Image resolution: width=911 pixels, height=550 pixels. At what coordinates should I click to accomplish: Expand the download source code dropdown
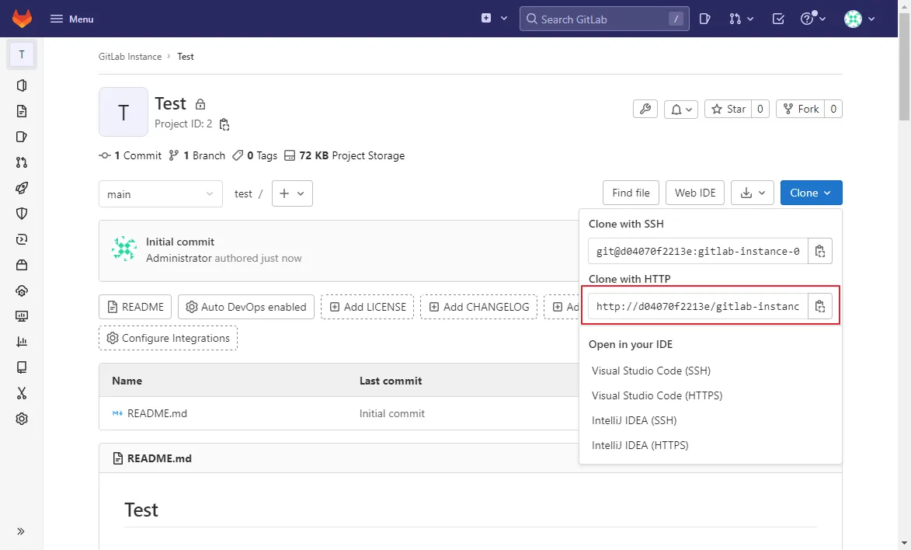tap(753, 193)
